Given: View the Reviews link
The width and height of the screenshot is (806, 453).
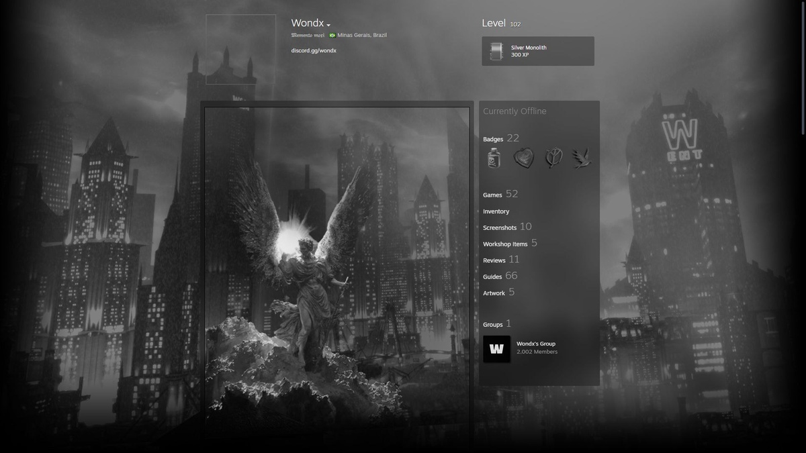Looking at the screenshot, I should (x=501, y=260).
